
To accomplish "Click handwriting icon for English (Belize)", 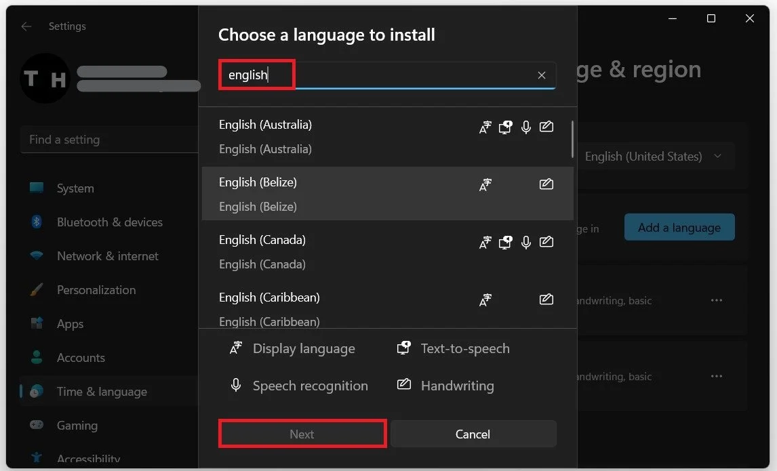I will pyautogui.click(x=546, y=184).
